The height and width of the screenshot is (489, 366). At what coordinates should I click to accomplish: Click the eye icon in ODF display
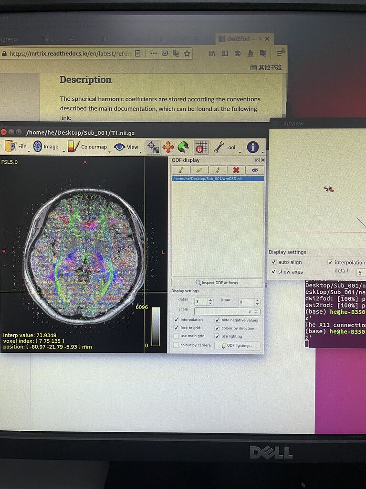254,170
